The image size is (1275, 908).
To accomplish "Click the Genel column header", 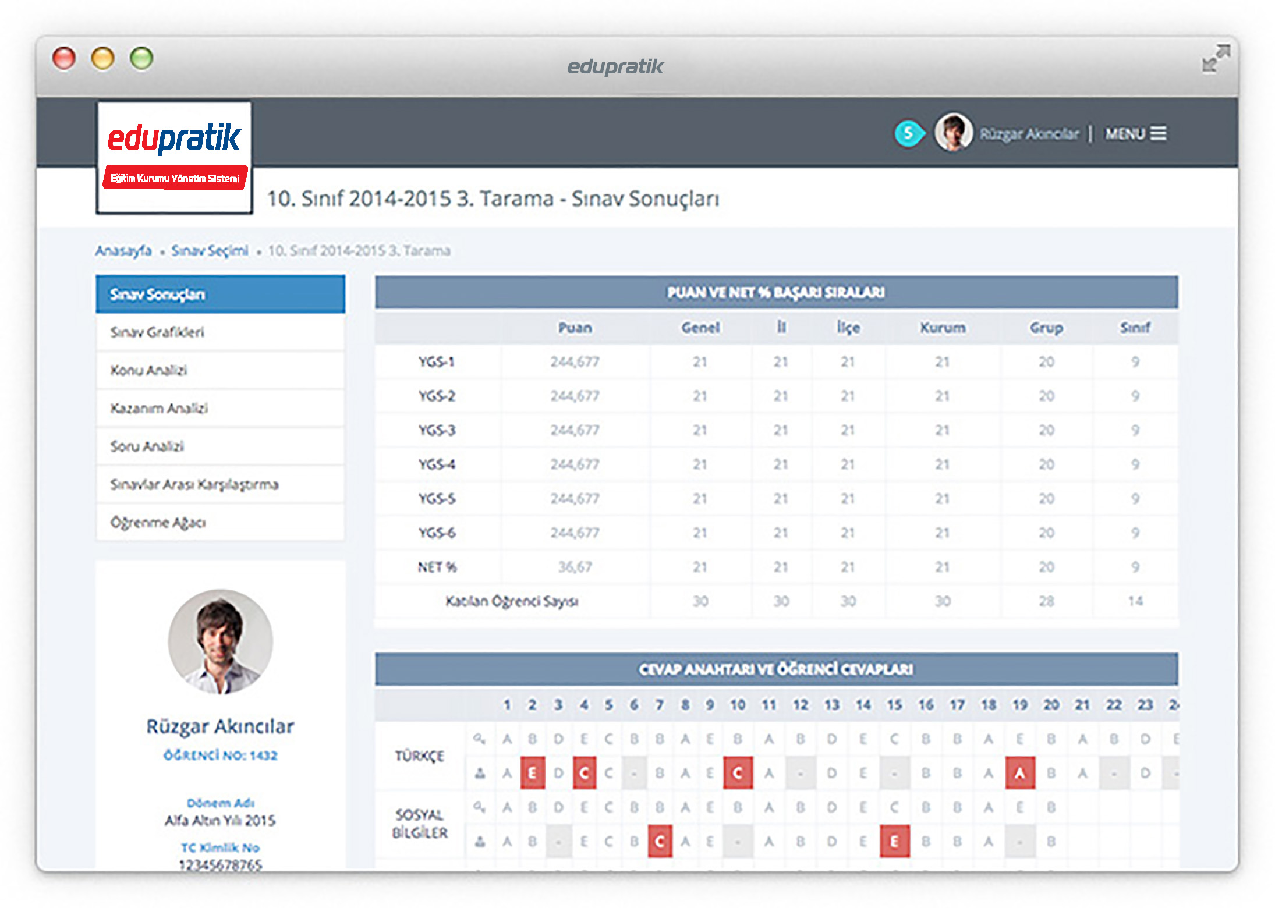I will (700, 328).
